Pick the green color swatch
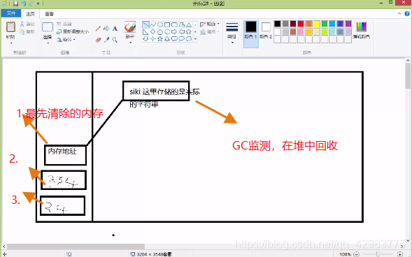The width and height of the screenshot is (412, 257). click(325, 24)
